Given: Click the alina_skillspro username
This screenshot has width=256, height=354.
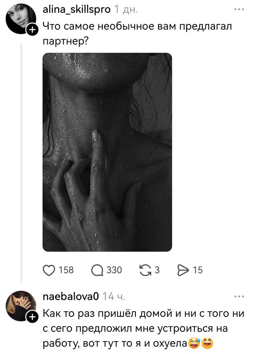Looking at the screenshot, I should coord(76,9).
